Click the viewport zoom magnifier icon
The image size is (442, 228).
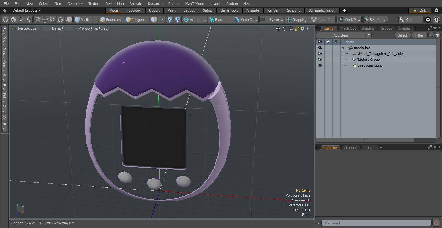click(x=291, y=29)
